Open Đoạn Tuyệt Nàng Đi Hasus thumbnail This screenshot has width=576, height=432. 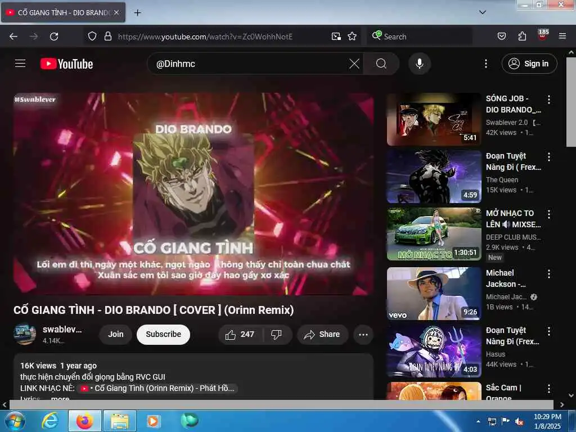coord(434,351)
